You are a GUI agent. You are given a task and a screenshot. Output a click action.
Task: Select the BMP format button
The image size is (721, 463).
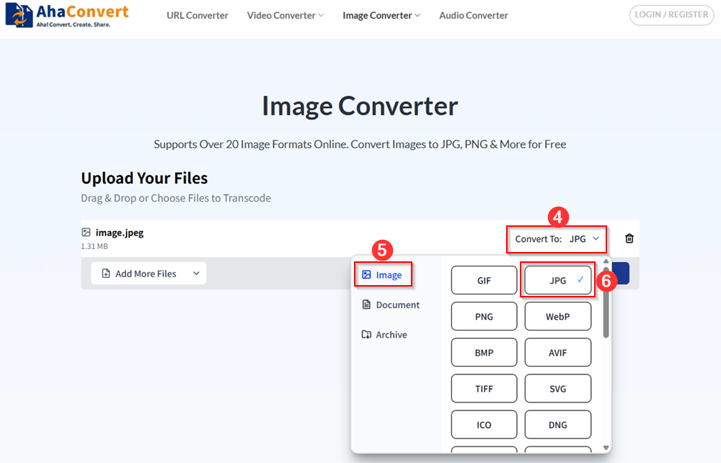[x=484, y=352]
